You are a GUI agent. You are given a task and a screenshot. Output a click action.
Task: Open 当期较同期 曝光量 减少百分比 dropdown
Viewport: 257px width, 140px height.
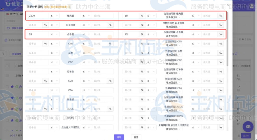(x=173, y=17)
